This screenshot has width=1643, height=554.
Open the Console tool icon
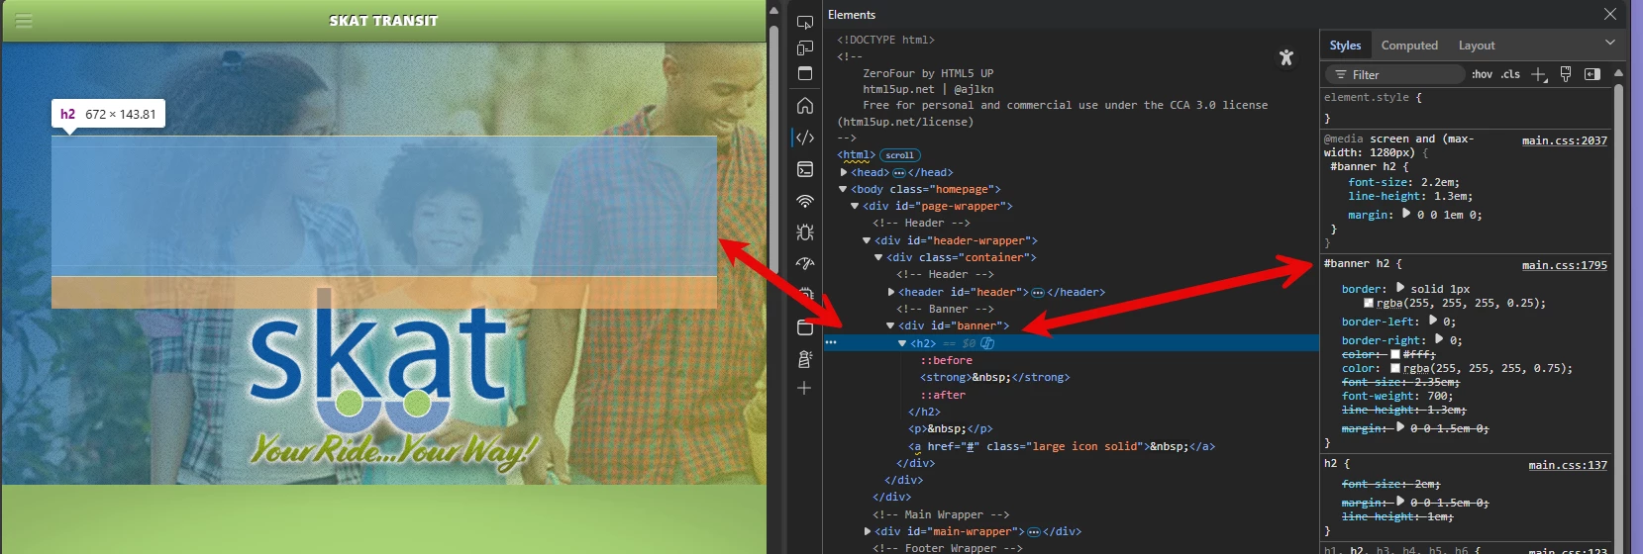tap(805, 169)
